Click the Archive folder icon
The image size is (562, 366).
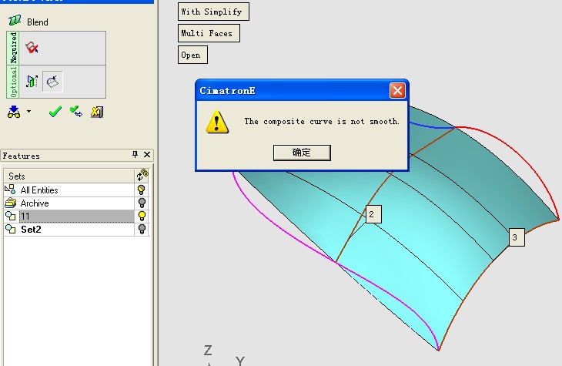click(11, 203)
